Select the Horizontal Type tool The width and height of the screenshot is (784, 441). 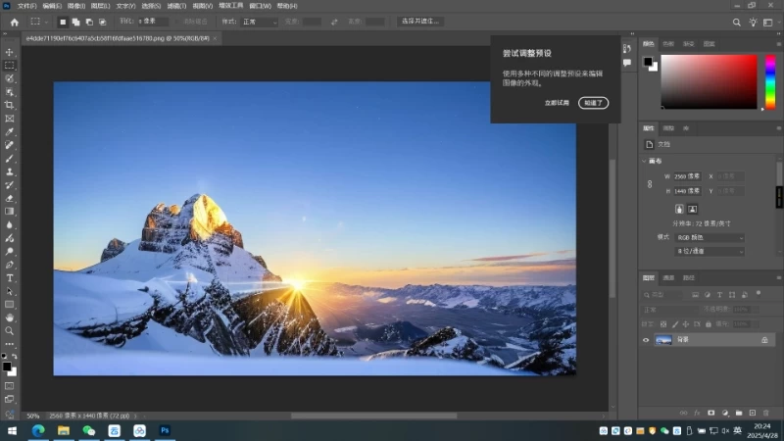point(10,278)
